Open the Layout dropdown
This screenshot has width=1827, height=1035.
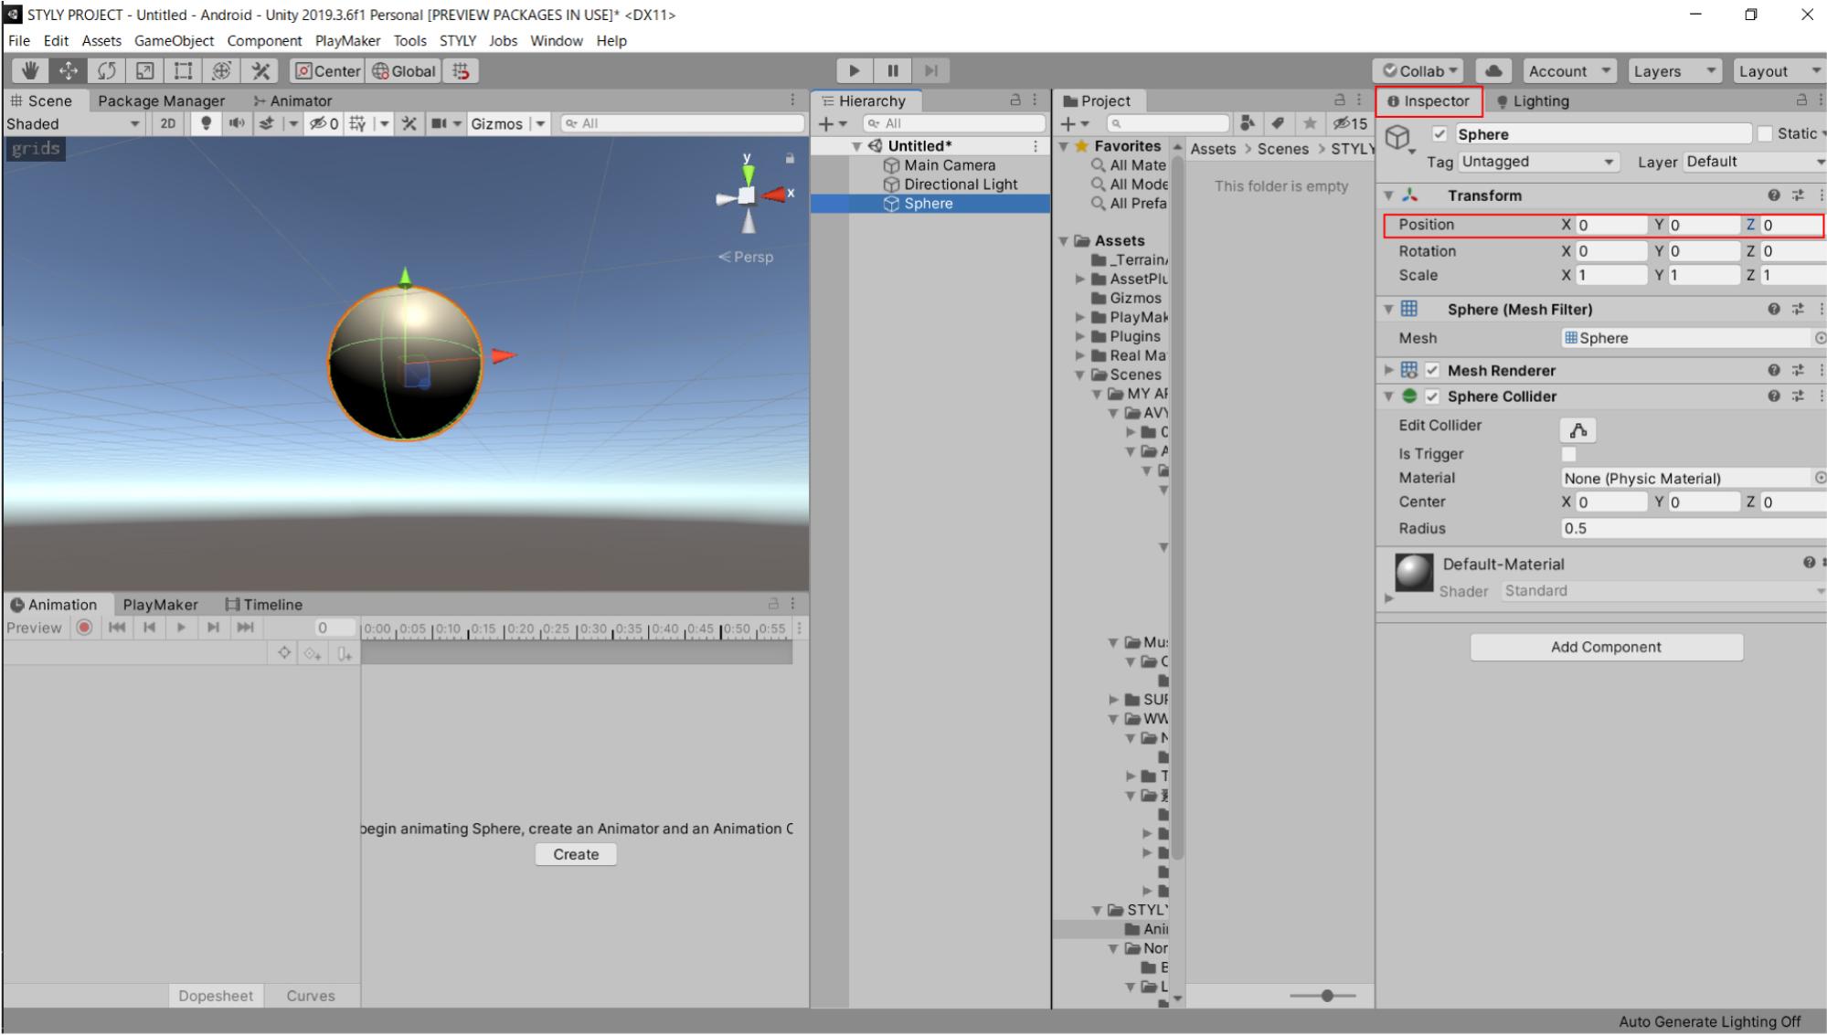point(1779,70)
